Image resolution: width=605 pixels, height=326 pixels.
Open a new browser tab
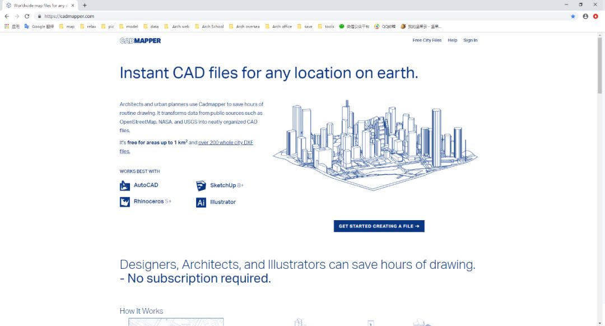(x=85, y=6)
